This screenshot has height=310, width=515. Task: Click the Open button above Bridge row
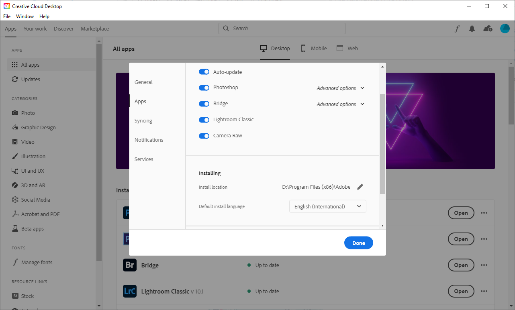[x=461, y=239]
